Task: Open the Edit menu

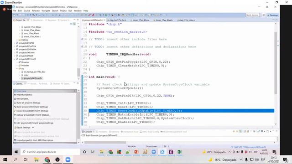Action: click(x=20, y=11)
